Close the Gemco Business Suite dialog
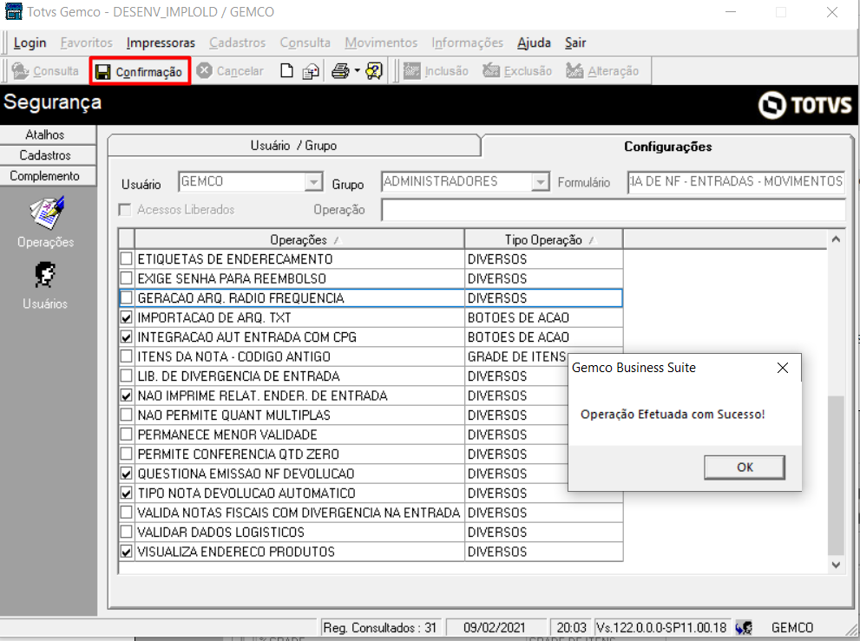 [783, 368]
